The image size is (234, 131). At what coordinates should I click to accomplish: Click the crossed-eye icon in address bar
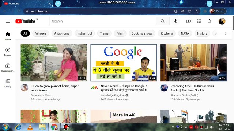click(183, 11)
